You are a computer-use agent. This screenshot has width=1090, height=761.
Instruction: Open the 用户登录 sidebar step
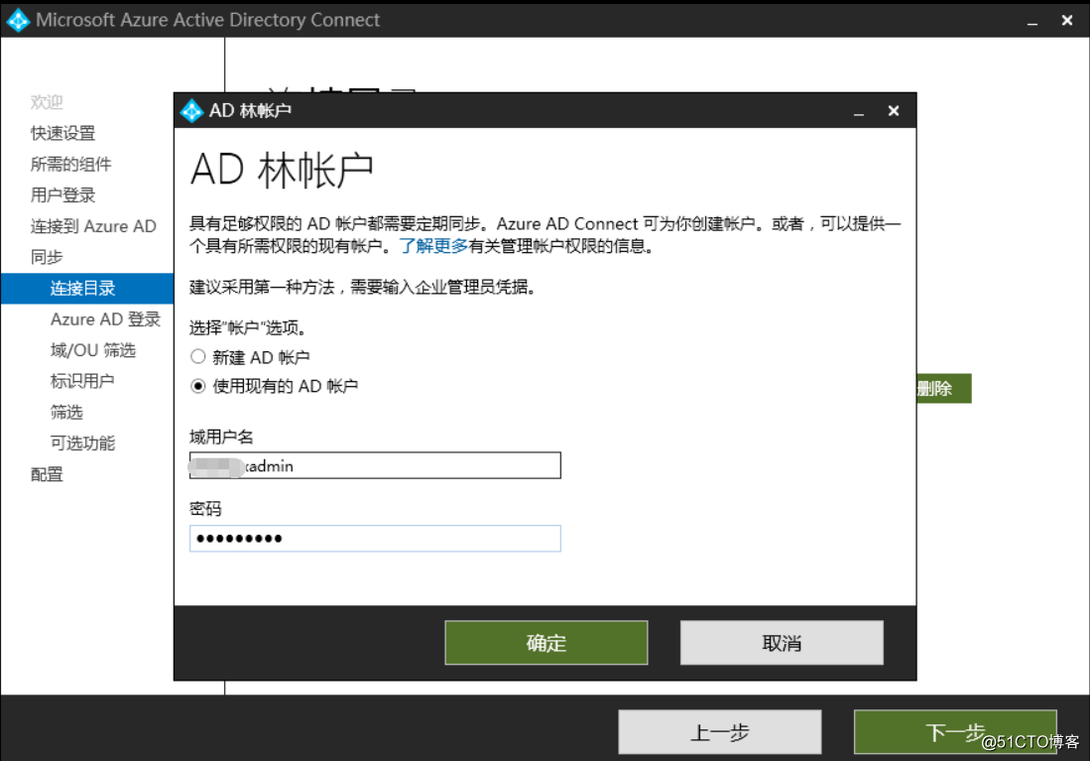[x=62, y=195]
